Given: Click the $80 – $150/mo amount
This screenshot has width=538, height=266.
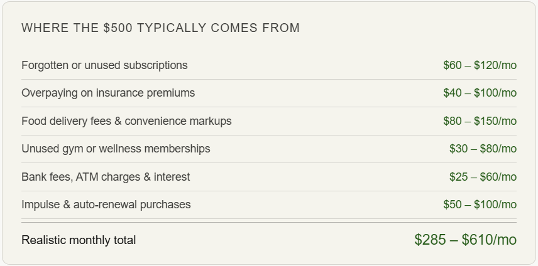Looking at the screenshot, I should pos(480,121).
